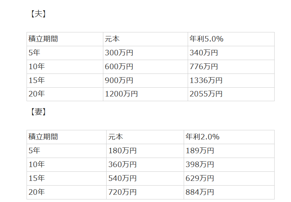Click the 1200万円 cell
The image size is (291, 202).
click(x=121, y=94)
